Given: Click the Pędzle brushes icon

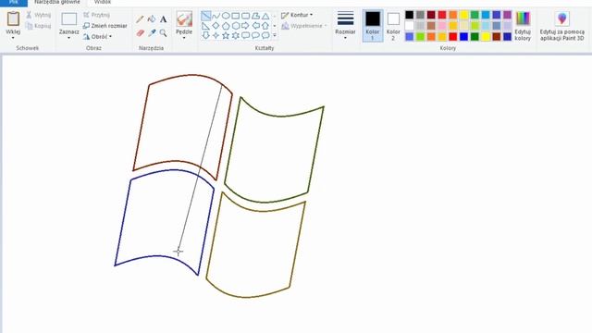Looking at the screenshot, I should [x=184, y=18].
